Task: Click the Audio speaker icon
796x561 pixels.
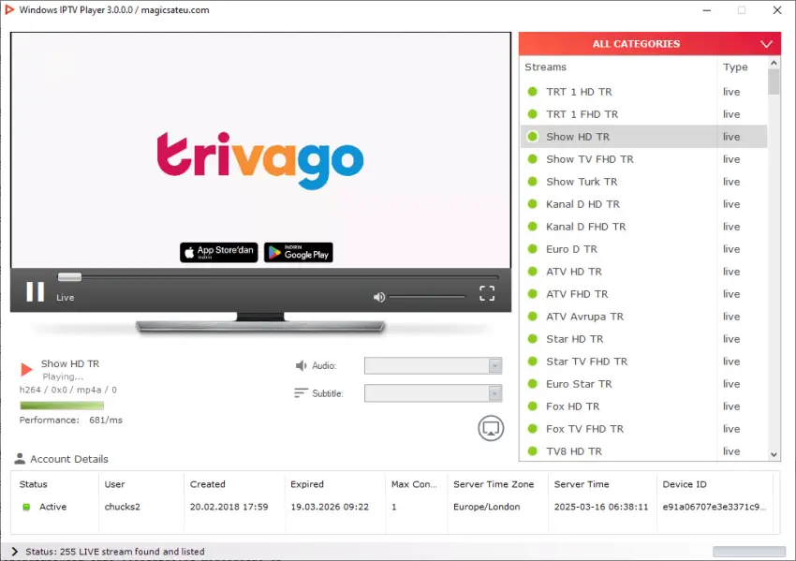Action: point(301,365)
